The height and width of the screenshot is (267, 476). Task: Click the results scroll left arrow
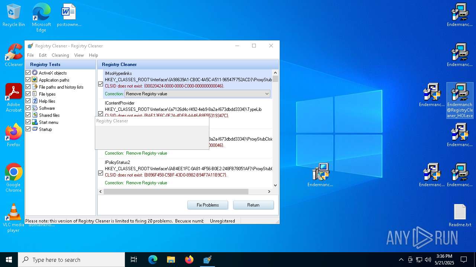coord(101,192)
